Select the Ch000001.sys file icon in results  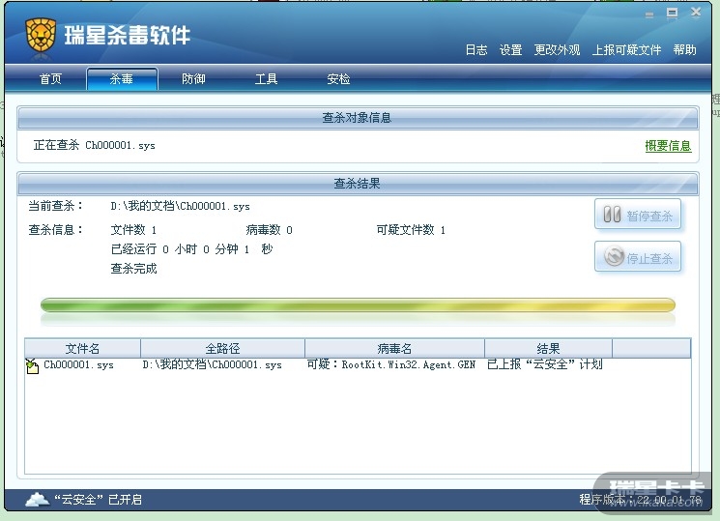point(32,366)
